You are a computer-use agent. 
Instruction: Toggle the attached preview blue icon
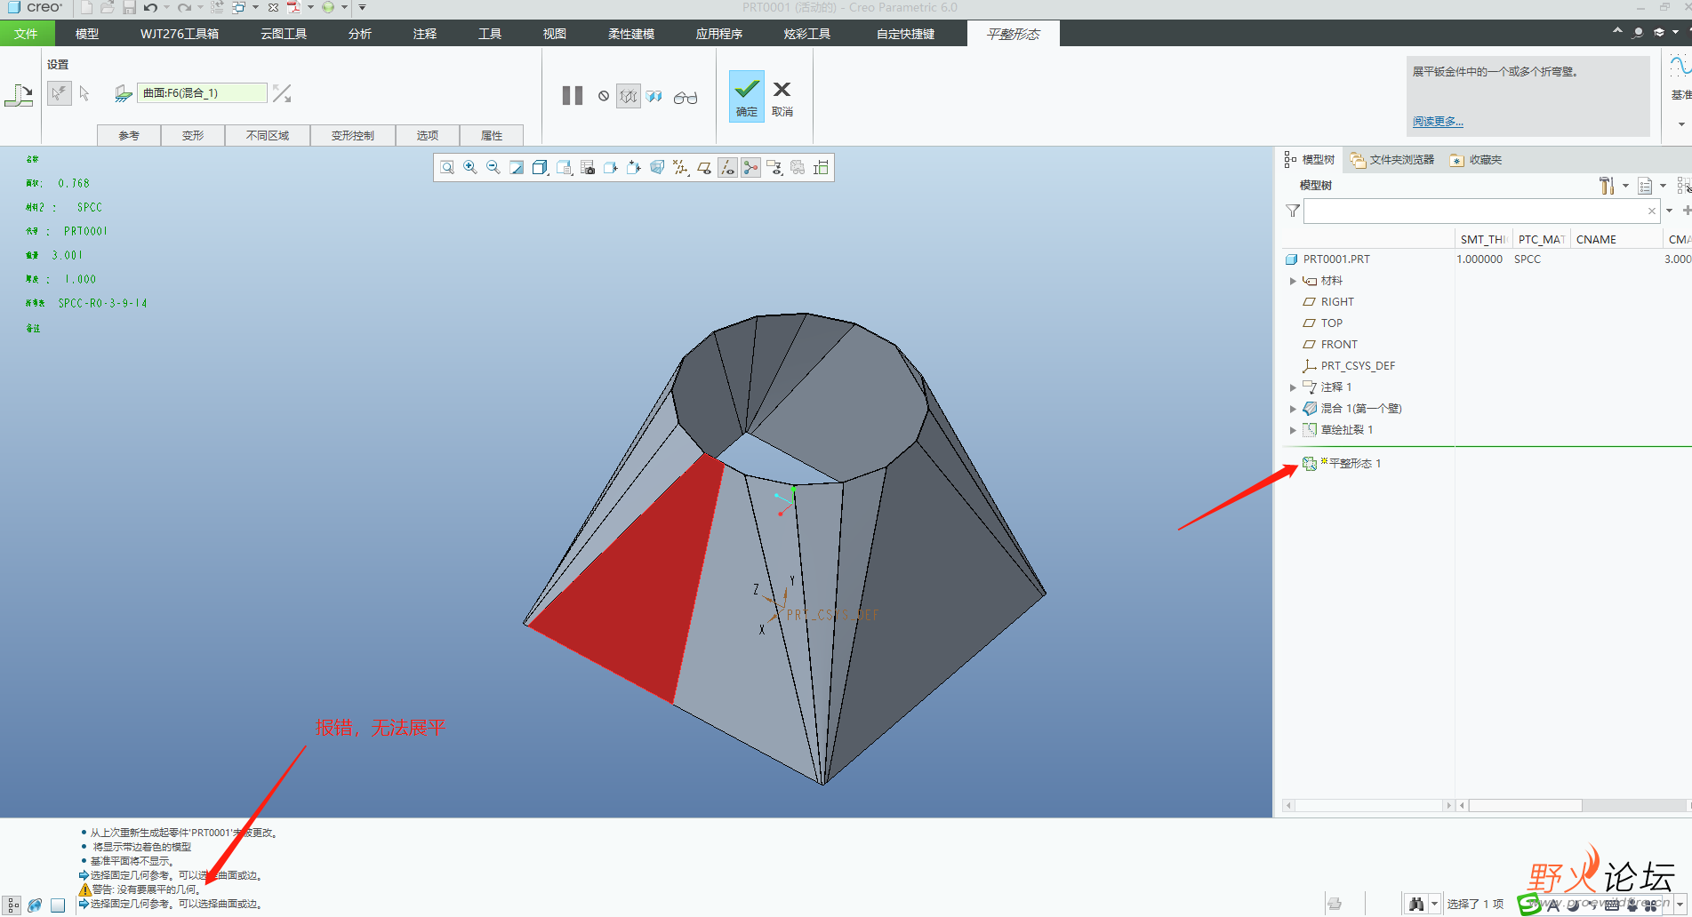(654, 96)
